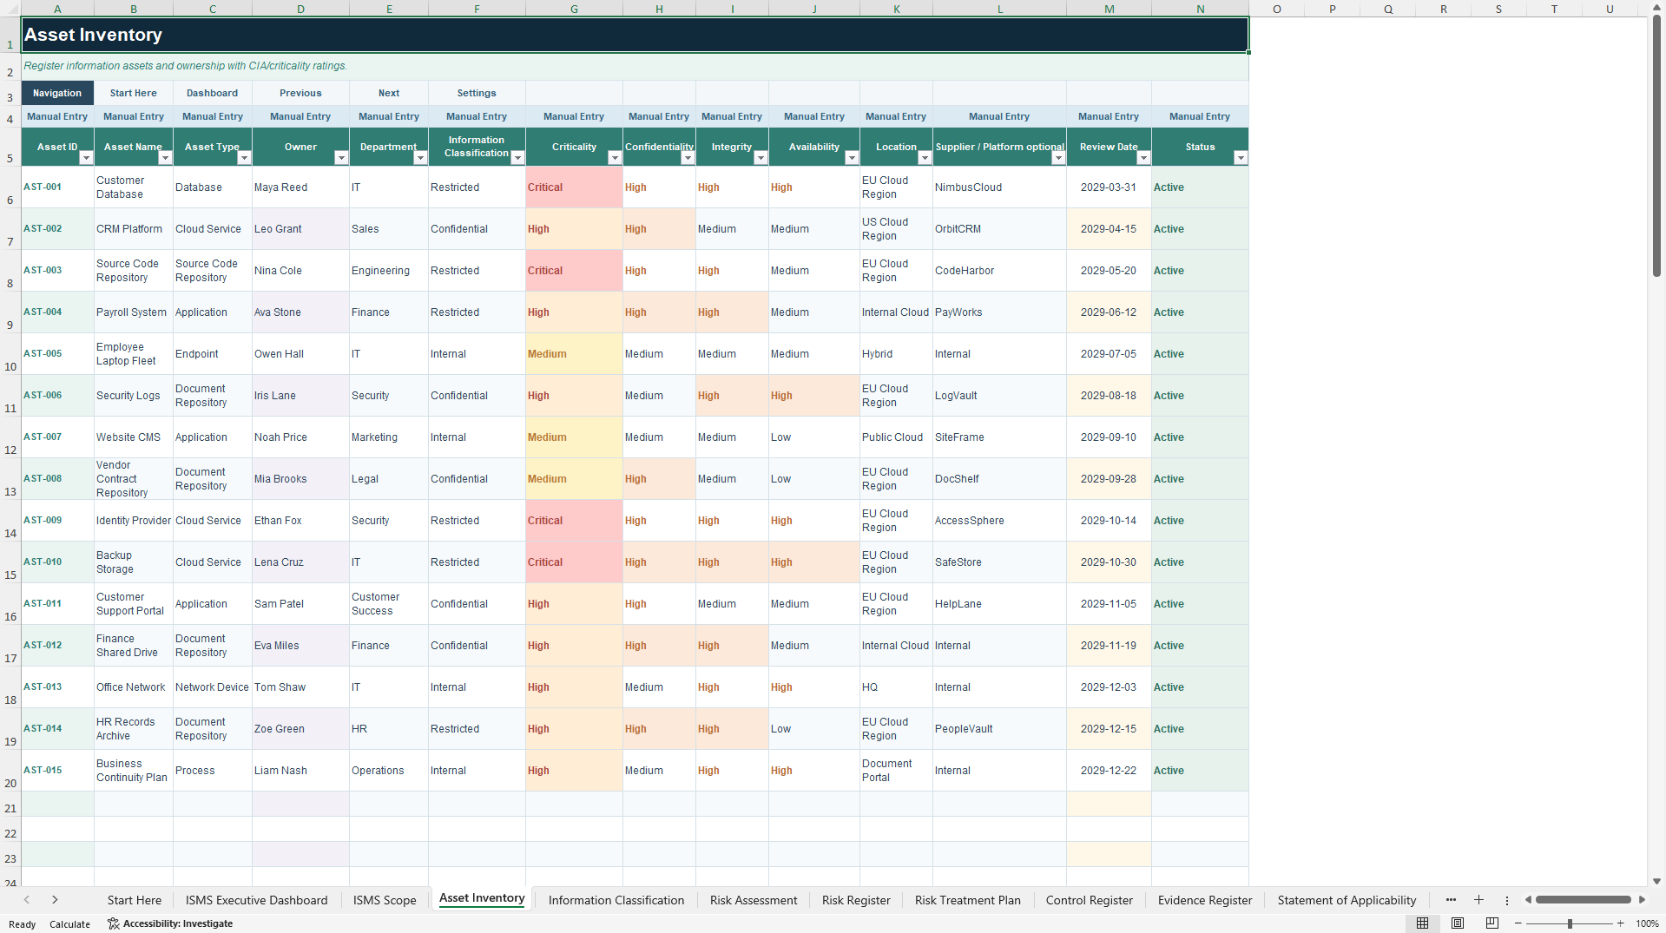
Task: Click the vertical scrollbar up arrow
Action: 1656,8
